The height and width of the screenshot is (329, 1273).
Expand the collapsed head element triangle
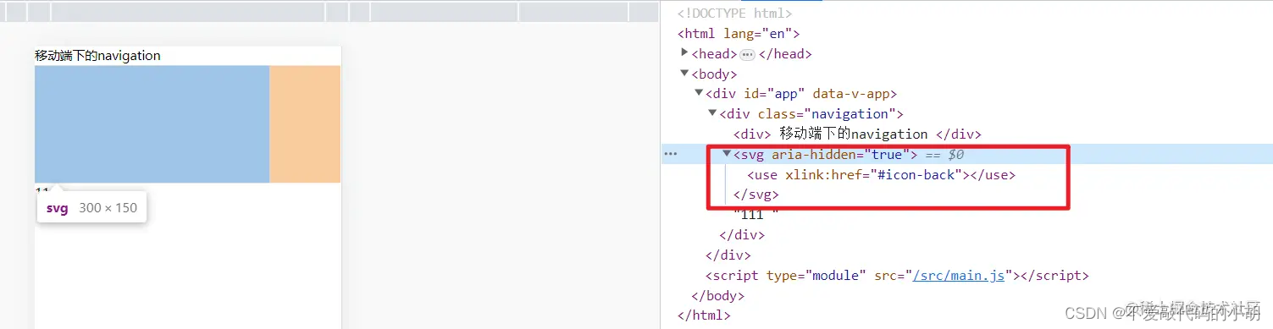[x=685, y=53]
